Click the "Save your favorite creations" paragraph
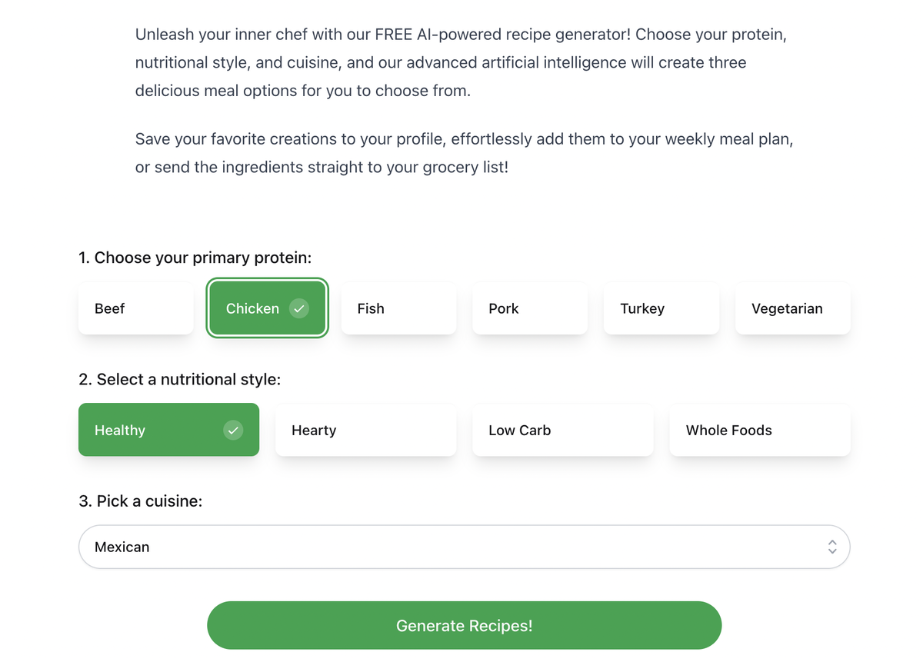923x662 pixels. point(463,153)
